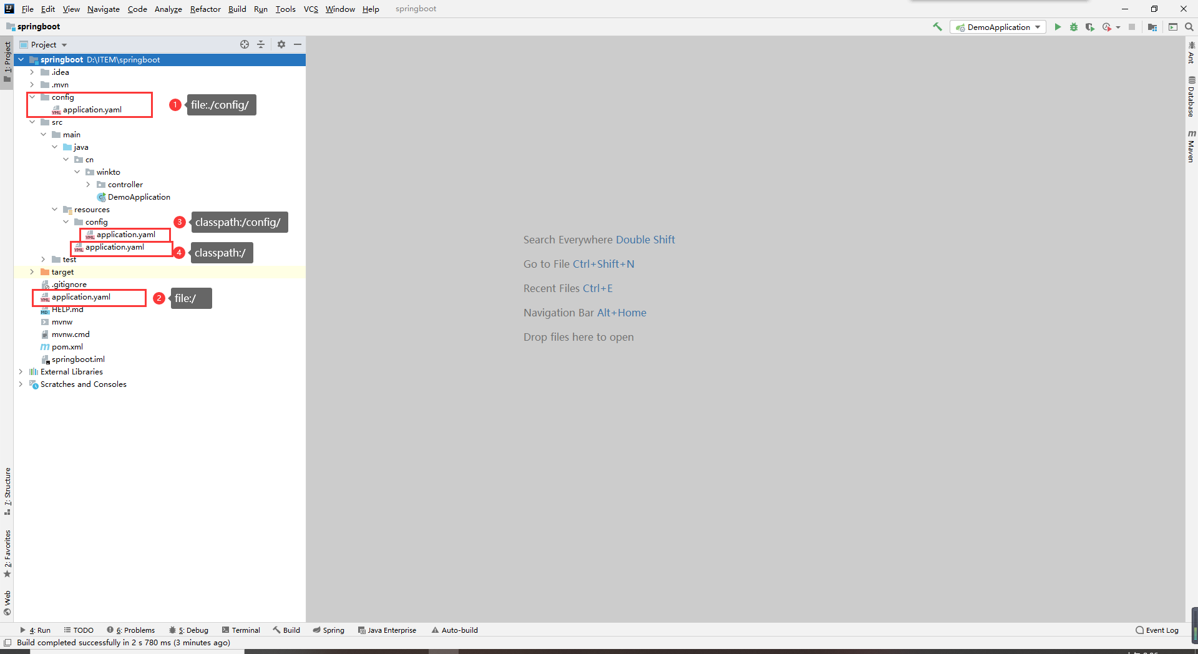Collapse the resources folder
Image resolution: width=1198 pixels, height=654 pixels.
pyautogui.click(x=54, y=210)
